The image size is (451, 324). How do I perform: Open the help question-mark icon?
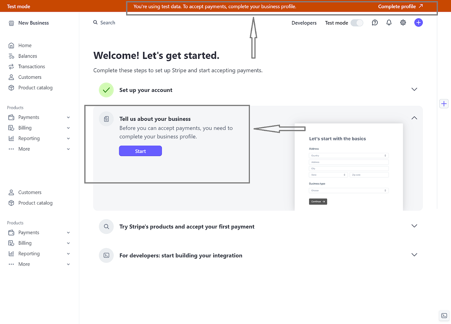375,23
